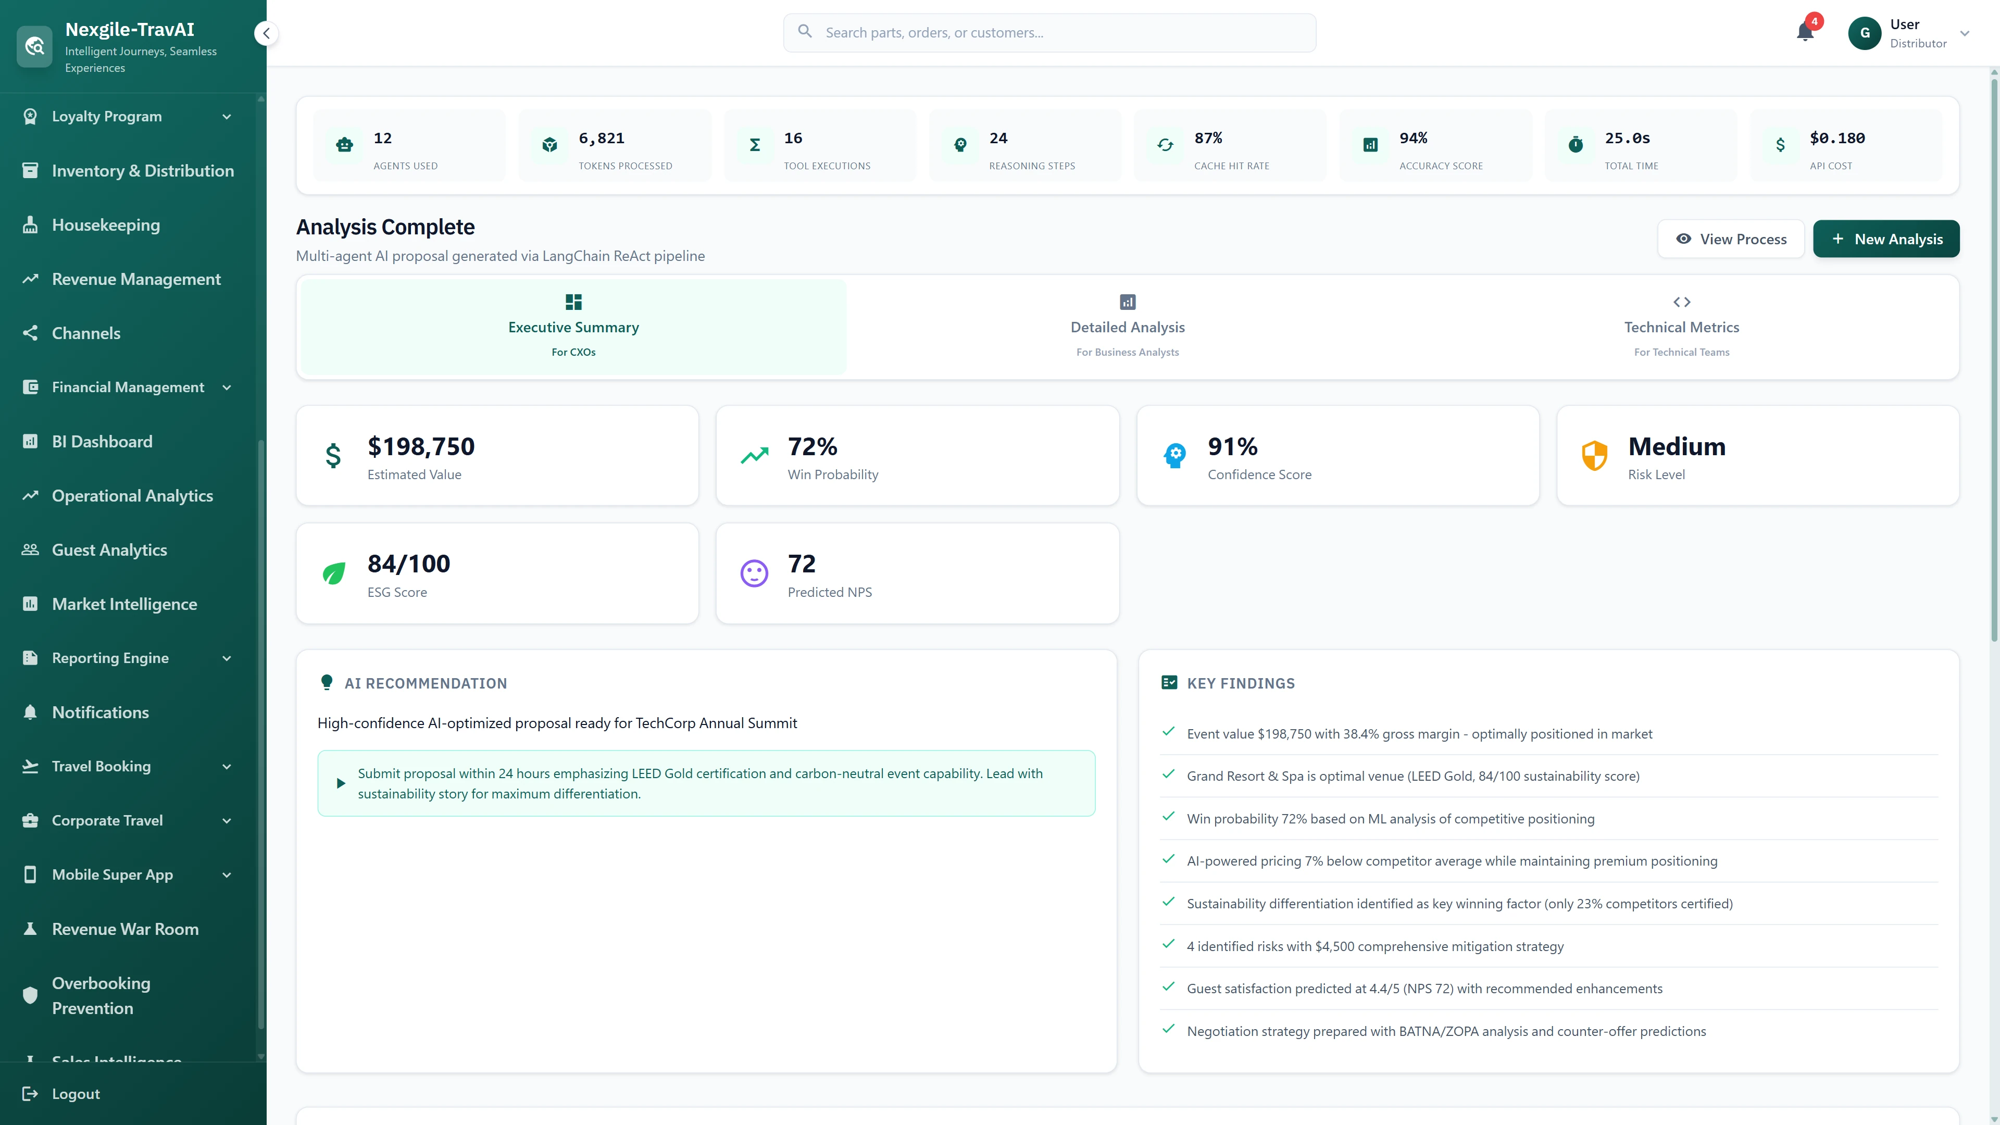Screen dimensions: 2000x1125
Task: Select the Housekeeping sidebar icon
Action: click(x=30, y=224)
